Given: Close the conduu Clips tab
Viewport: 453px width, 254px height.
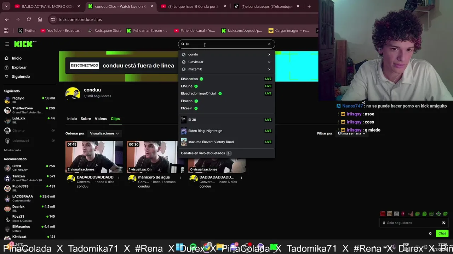Looking at the screenshot, I should pos(151,6).
